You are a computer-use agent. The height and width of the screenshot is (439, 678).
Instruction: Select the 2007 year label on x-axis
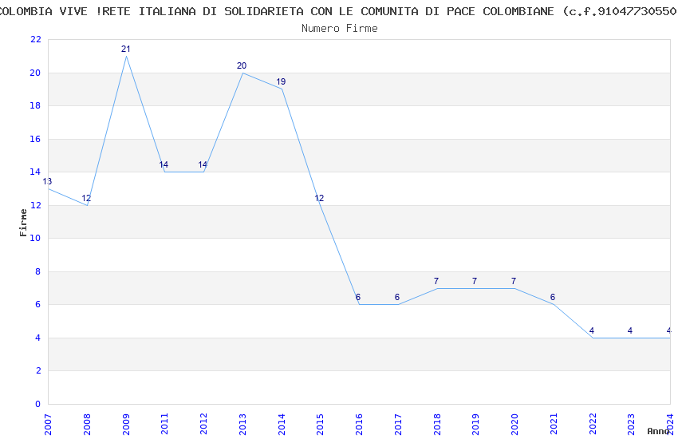[x=48, y=424]
